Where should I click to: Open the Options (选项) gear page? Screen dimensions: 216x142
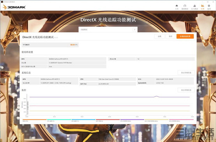[x=209, y=7]
